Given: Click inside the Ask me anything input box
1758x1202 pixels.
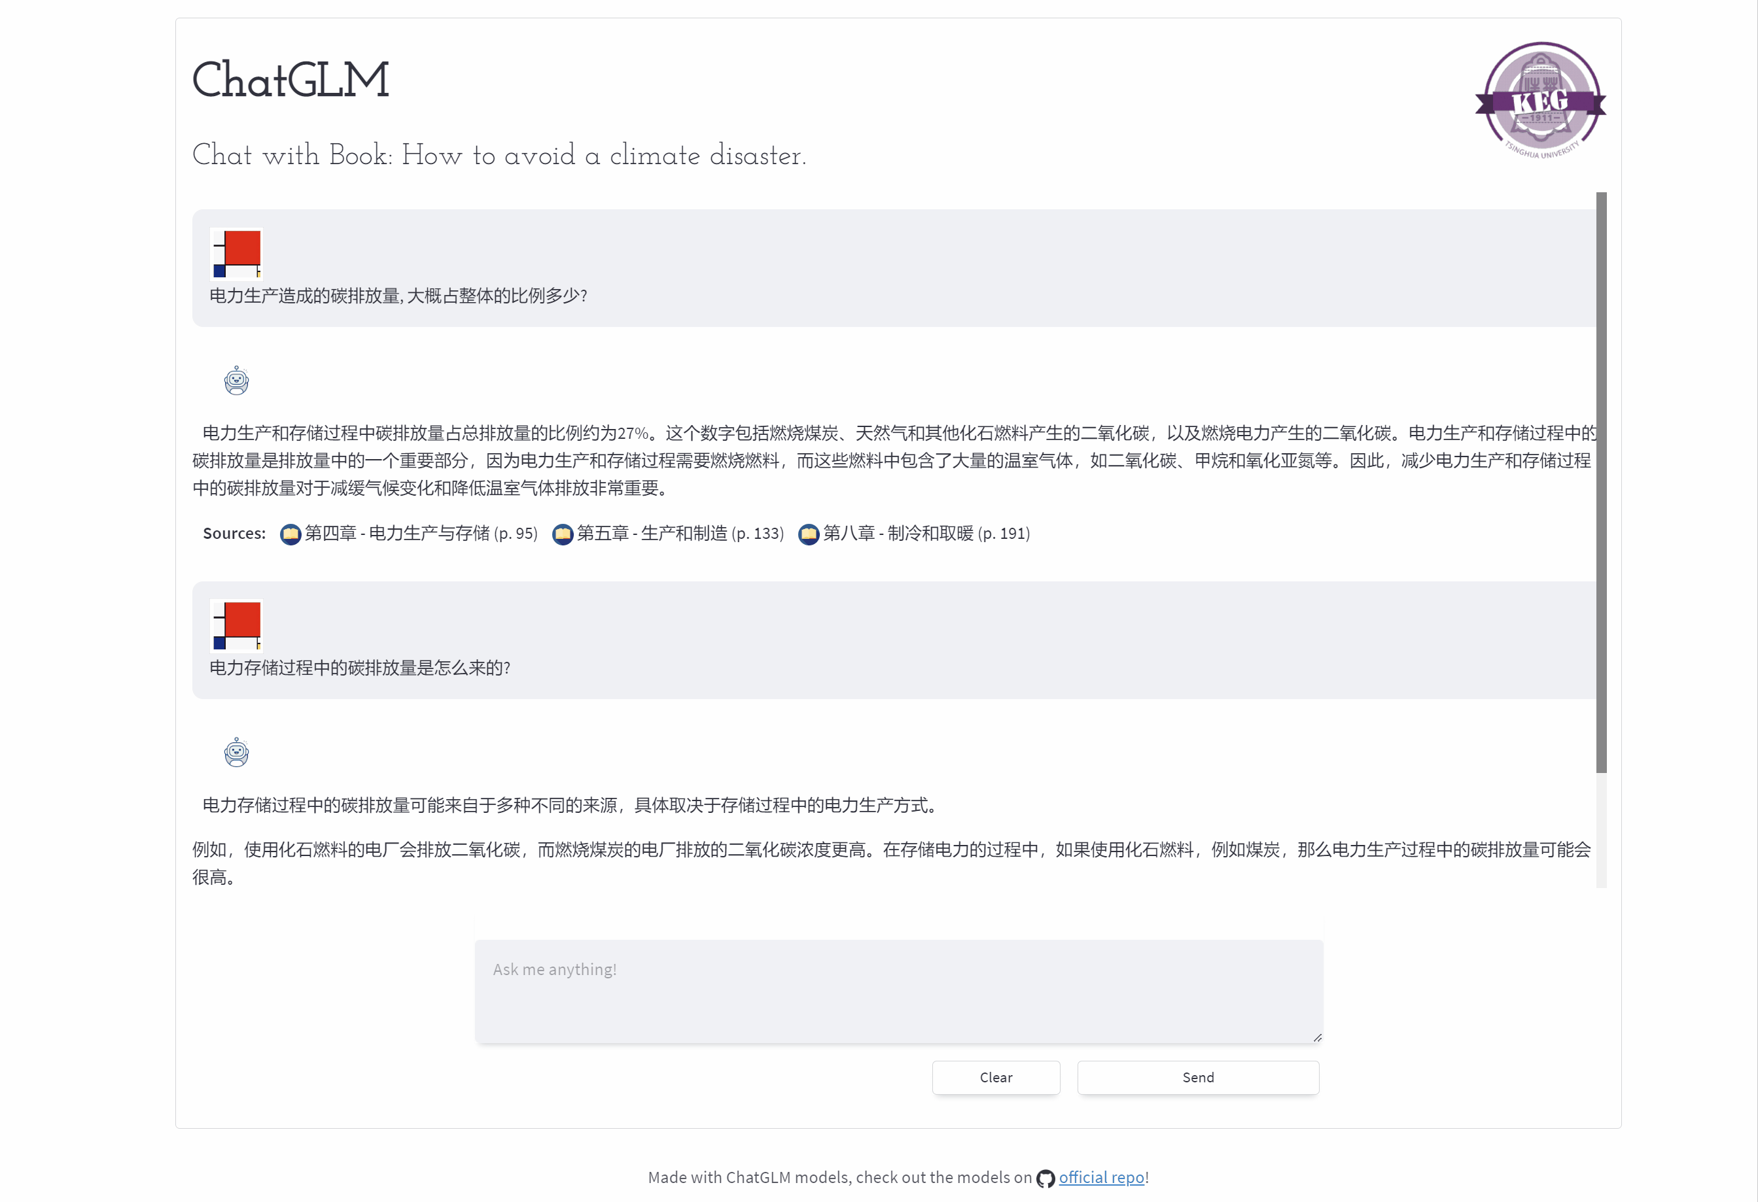Looking at the screenshot, I should pos(897,990).
